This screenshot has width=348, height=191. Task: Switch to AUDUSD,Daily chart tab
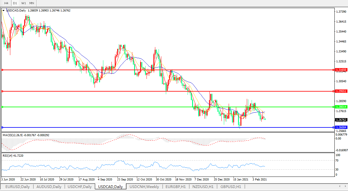pyautogui.click(x=49, y=187)
